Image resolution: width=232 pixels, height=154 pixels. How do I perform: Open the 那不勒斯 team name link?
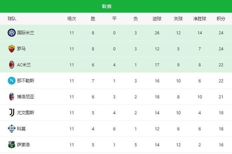[x=26, y=81]
